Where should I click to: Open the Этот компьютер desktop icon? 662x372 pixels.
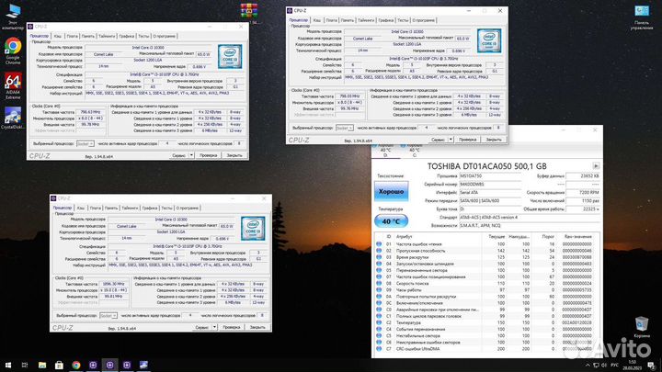click(13, 17)
